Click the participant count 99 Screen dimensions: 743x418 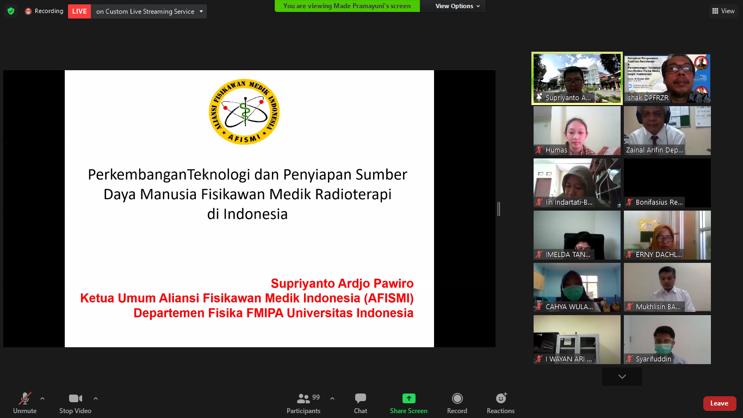316,397
